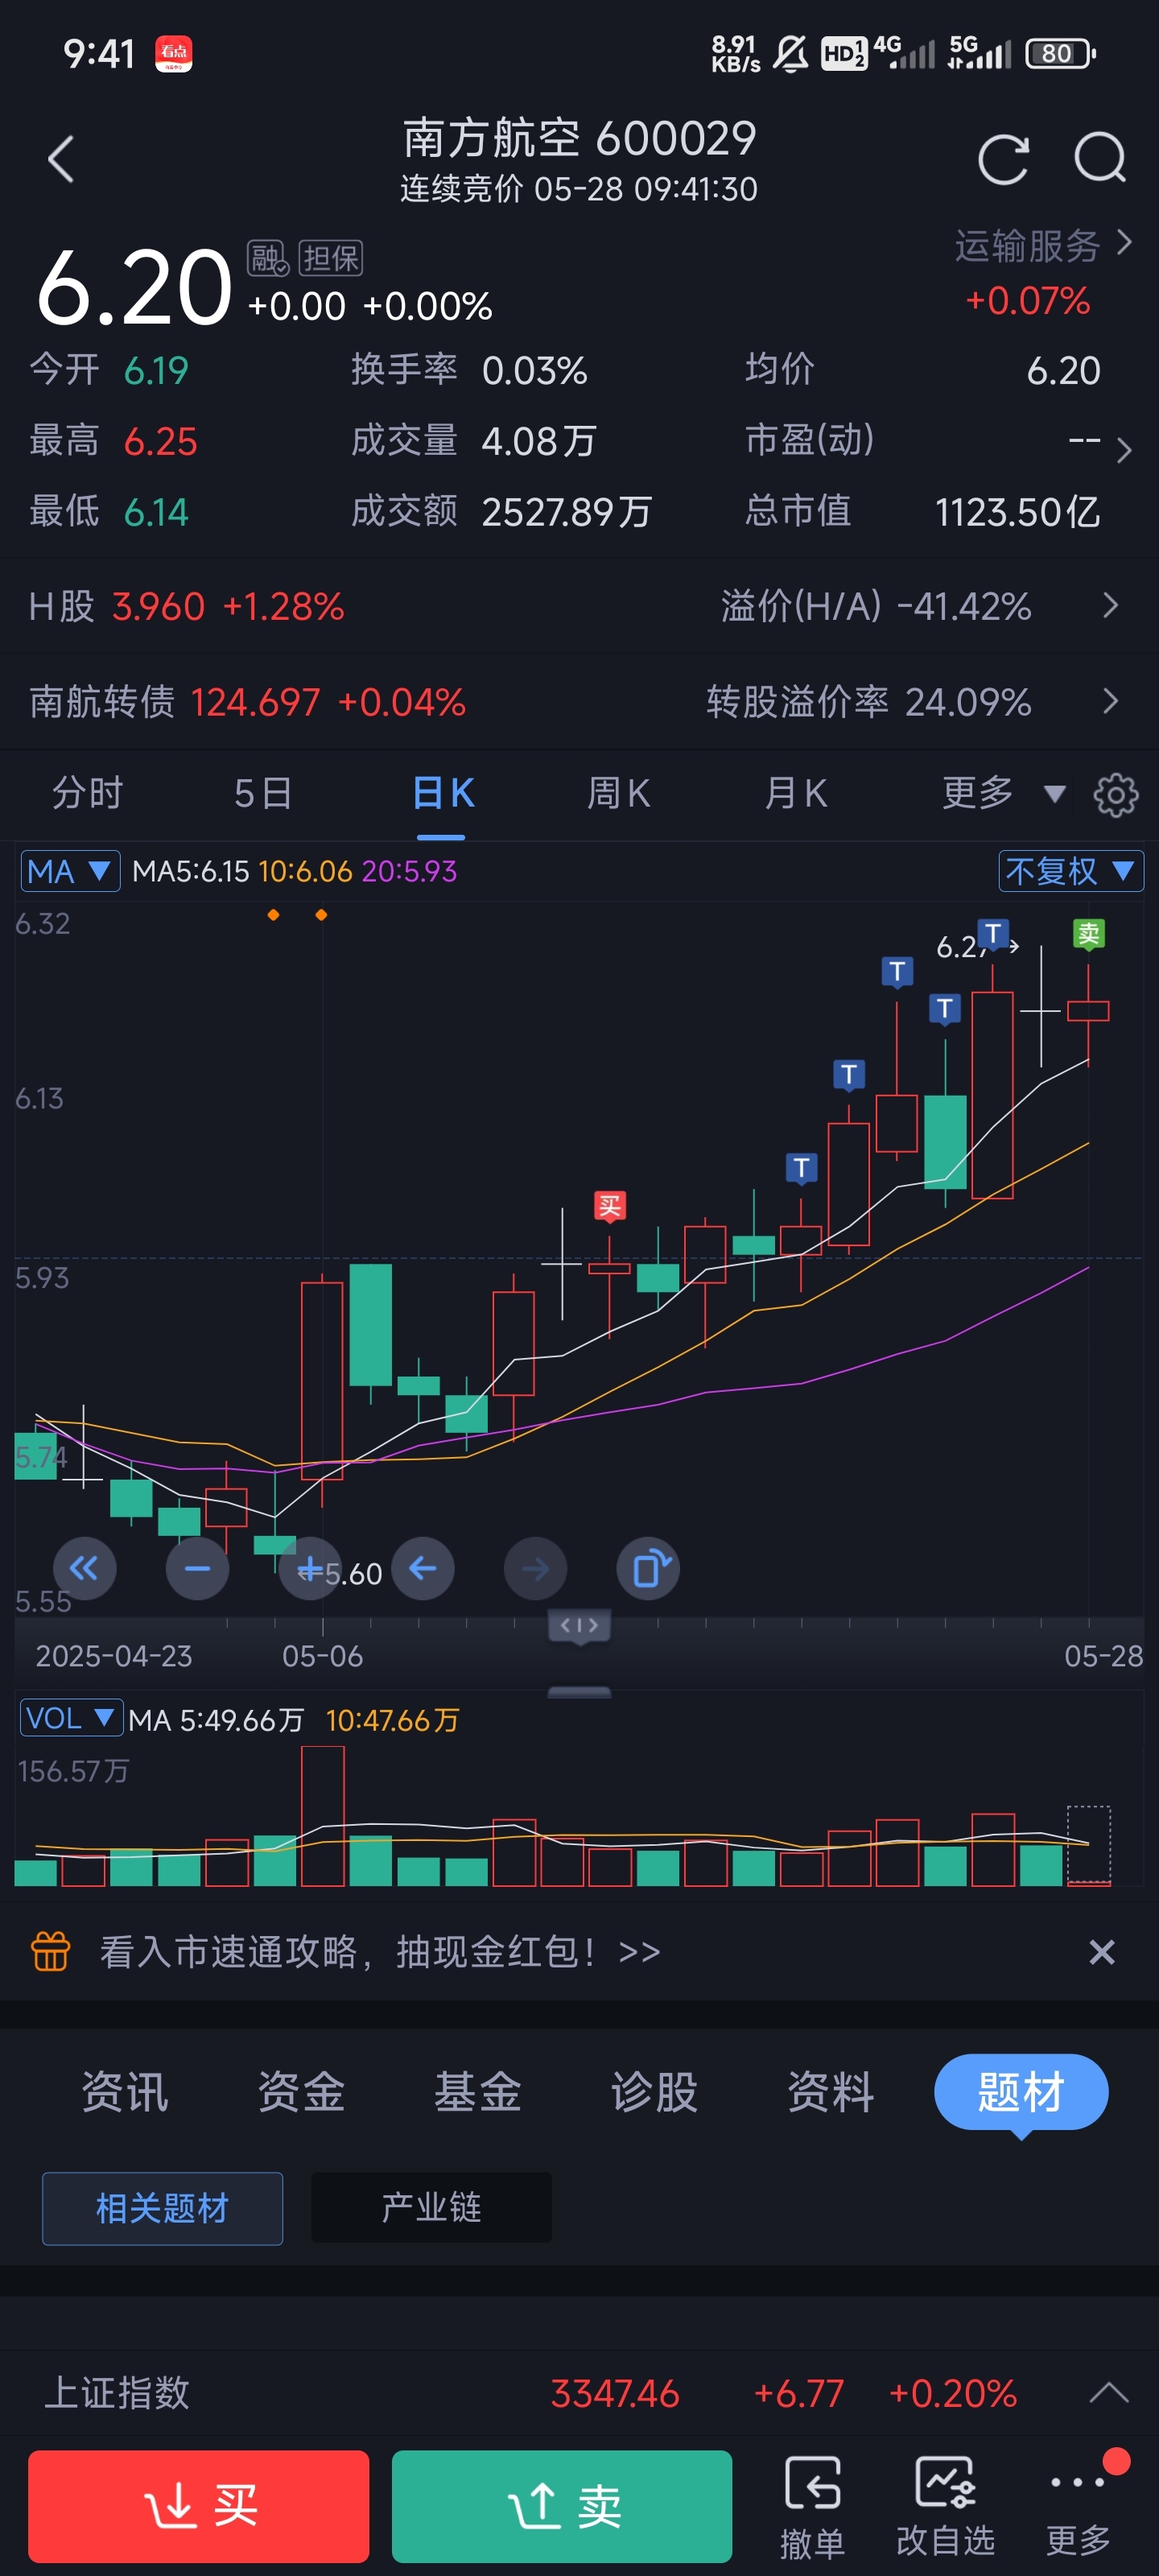Move chart right with arrow button
This screenshot has width=1159, height=2576.
click(x=535, y=1568)
